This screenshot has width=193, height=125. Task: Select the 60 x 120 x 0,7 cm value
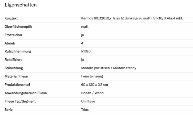[94, 85]
